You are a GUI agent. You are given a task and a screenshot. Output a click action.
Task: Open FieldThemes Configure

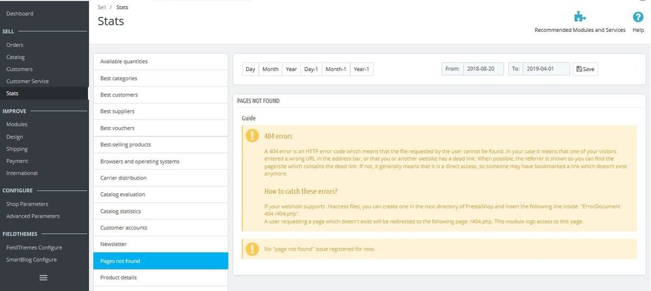point(34,248)
